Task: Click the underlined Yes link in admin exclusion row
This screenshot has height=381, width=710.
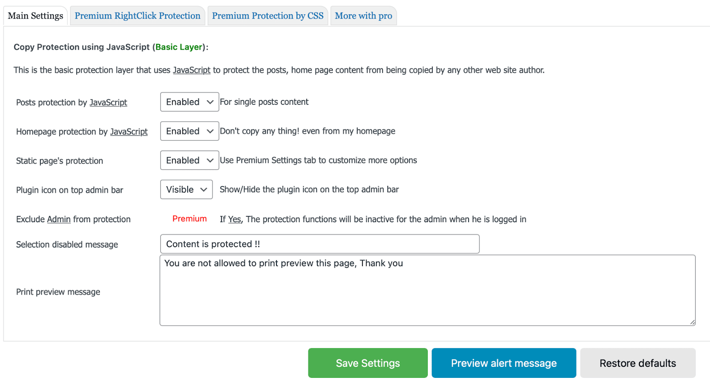Action: [x=234, y=219]
